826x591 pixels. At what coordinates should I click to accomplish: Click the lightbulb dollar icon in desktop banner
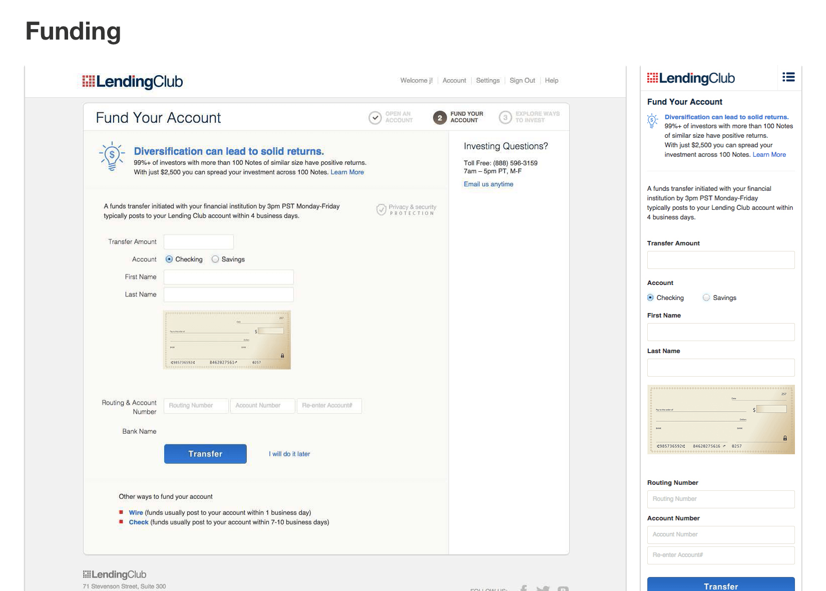click(x=112, y=156)
